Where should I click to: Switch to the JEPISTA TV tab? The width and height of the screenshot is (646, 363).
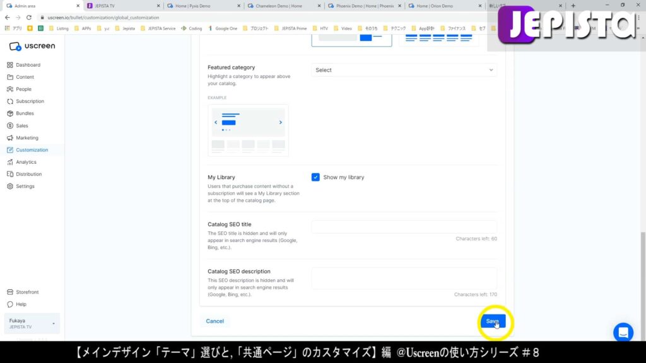point(122,6)
